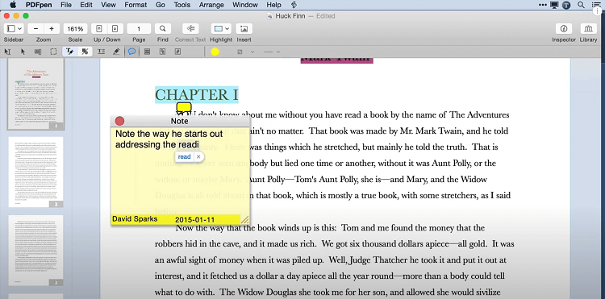Go down to the next page
The width and height of the screenshot is (605, 299).
(x=115, y=29)
